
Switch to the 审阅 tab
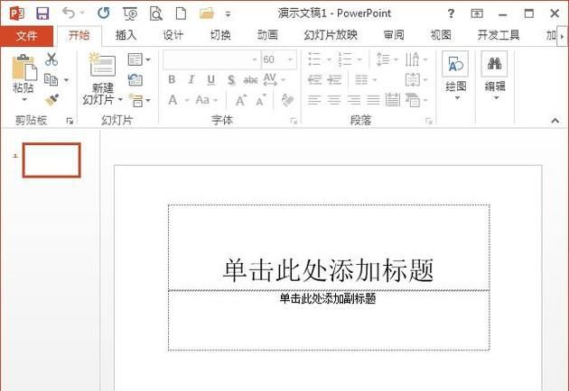(x=394, y=35)
